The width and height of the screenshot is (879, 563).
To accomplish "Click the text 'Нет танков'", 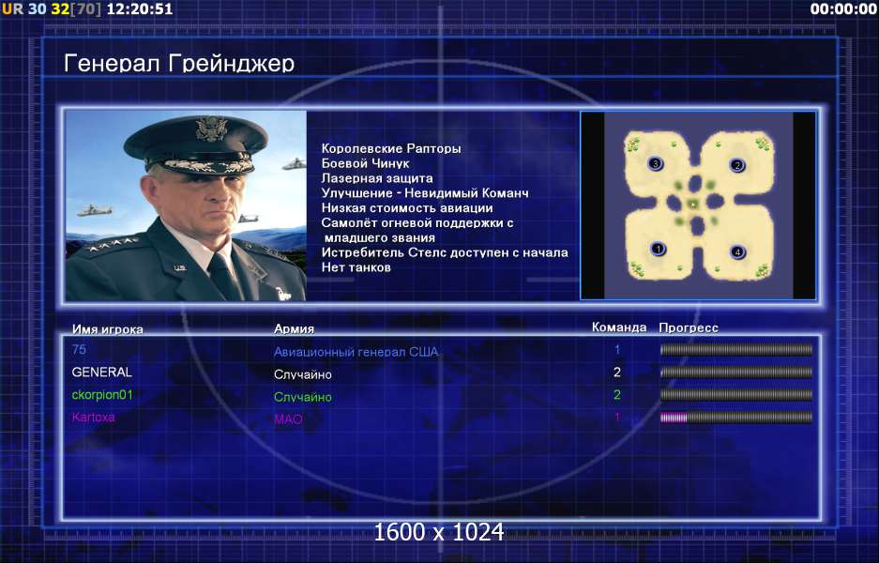I will click(x=356, y=267).
